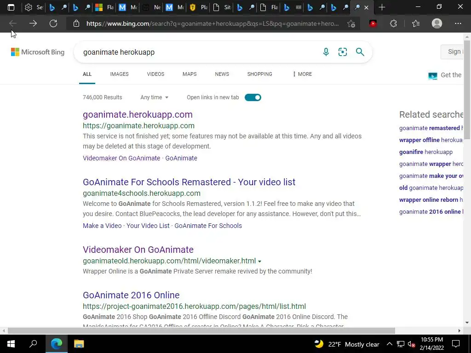The height and width of the screenshot is (353, 471).
Task: Click in the Bing search box
Action: [x=198, y=52]
